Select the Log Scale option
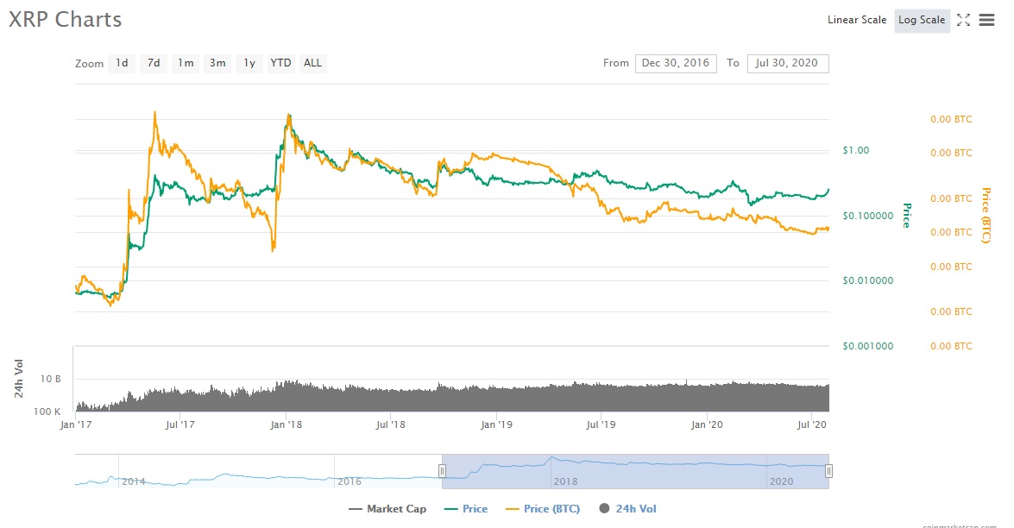 (922, 20)
